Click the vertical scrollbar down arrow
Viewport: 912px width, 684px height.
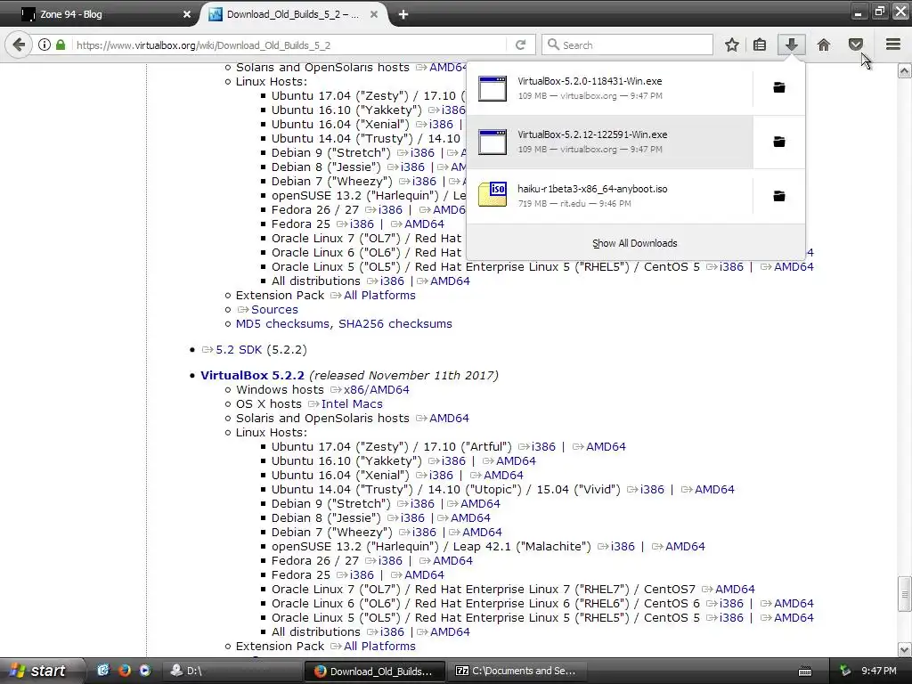[905, 649]
